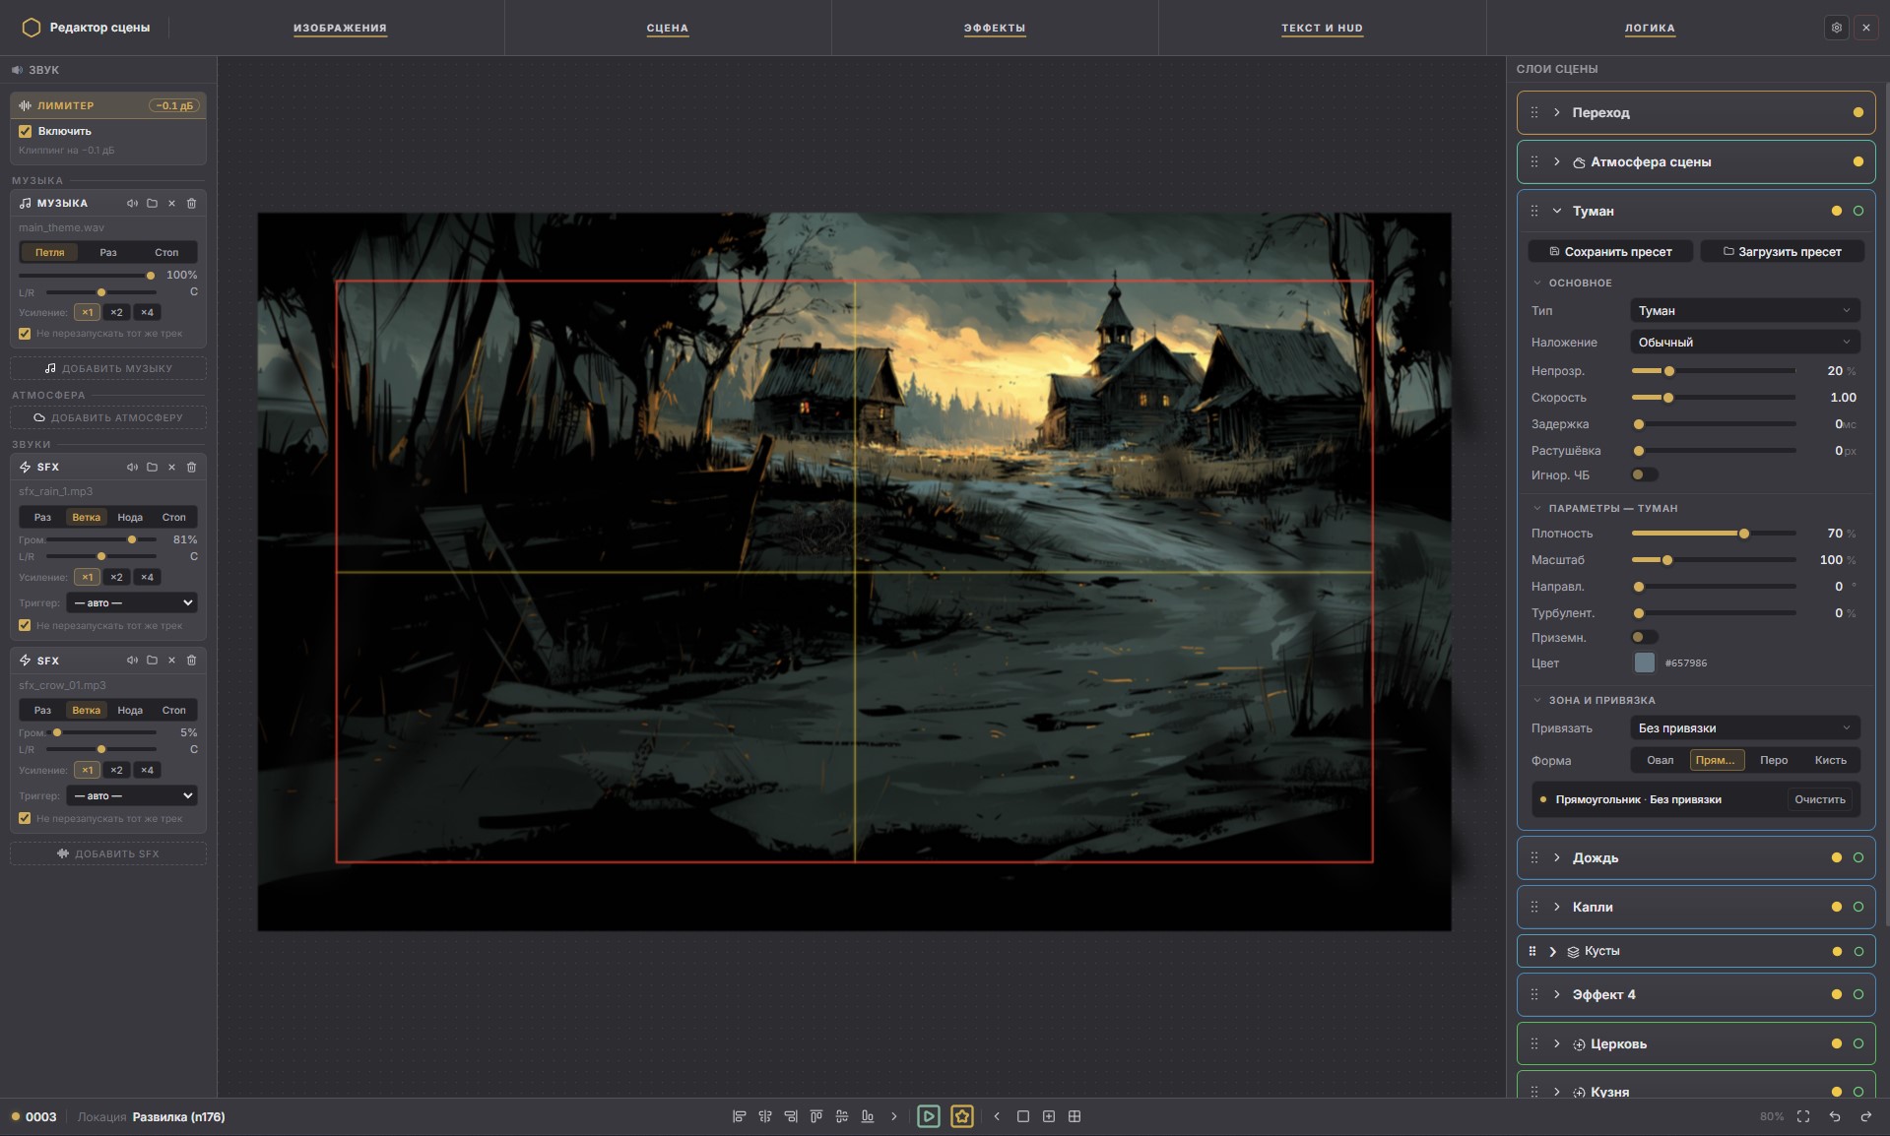This screenshot has width=1890, height=1136.
Task: Click "Очистить" in the zone row
Action: (1819, 799)
